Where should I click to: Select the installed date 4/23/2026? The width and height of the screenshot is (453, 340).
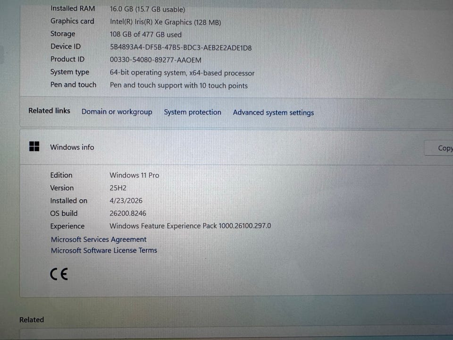pyautogui.click(x=126, y=201)
